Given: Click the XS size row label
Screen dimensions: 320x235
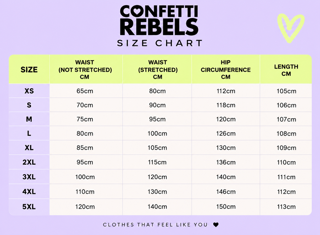Looking at the screenshot, I should pyautogui.click(x=29, y=91).
